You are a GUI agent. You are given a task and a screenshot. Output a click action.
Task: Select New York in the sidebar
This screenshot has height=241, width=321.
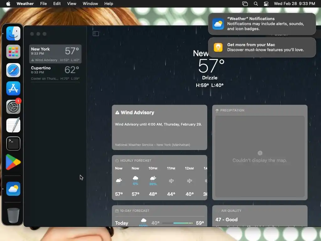tap(55, 54)
